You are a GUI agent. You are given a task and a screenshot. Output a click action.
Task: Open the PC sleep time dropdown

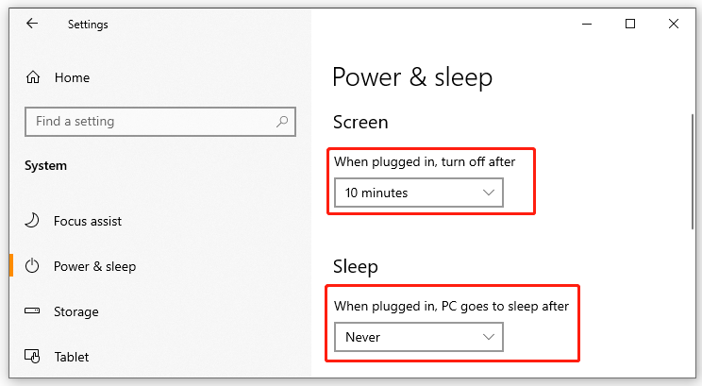coord(418,336)
